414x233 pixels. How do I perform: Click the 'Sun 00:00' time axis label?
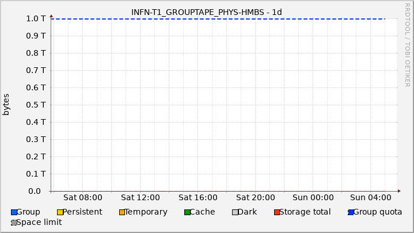312,197
